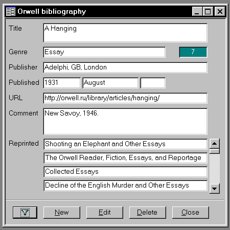Image resolution: width=230 pixels, height=230 pixels.
Task: Click the Title field with A Hanging
Action: pos(125,33)
